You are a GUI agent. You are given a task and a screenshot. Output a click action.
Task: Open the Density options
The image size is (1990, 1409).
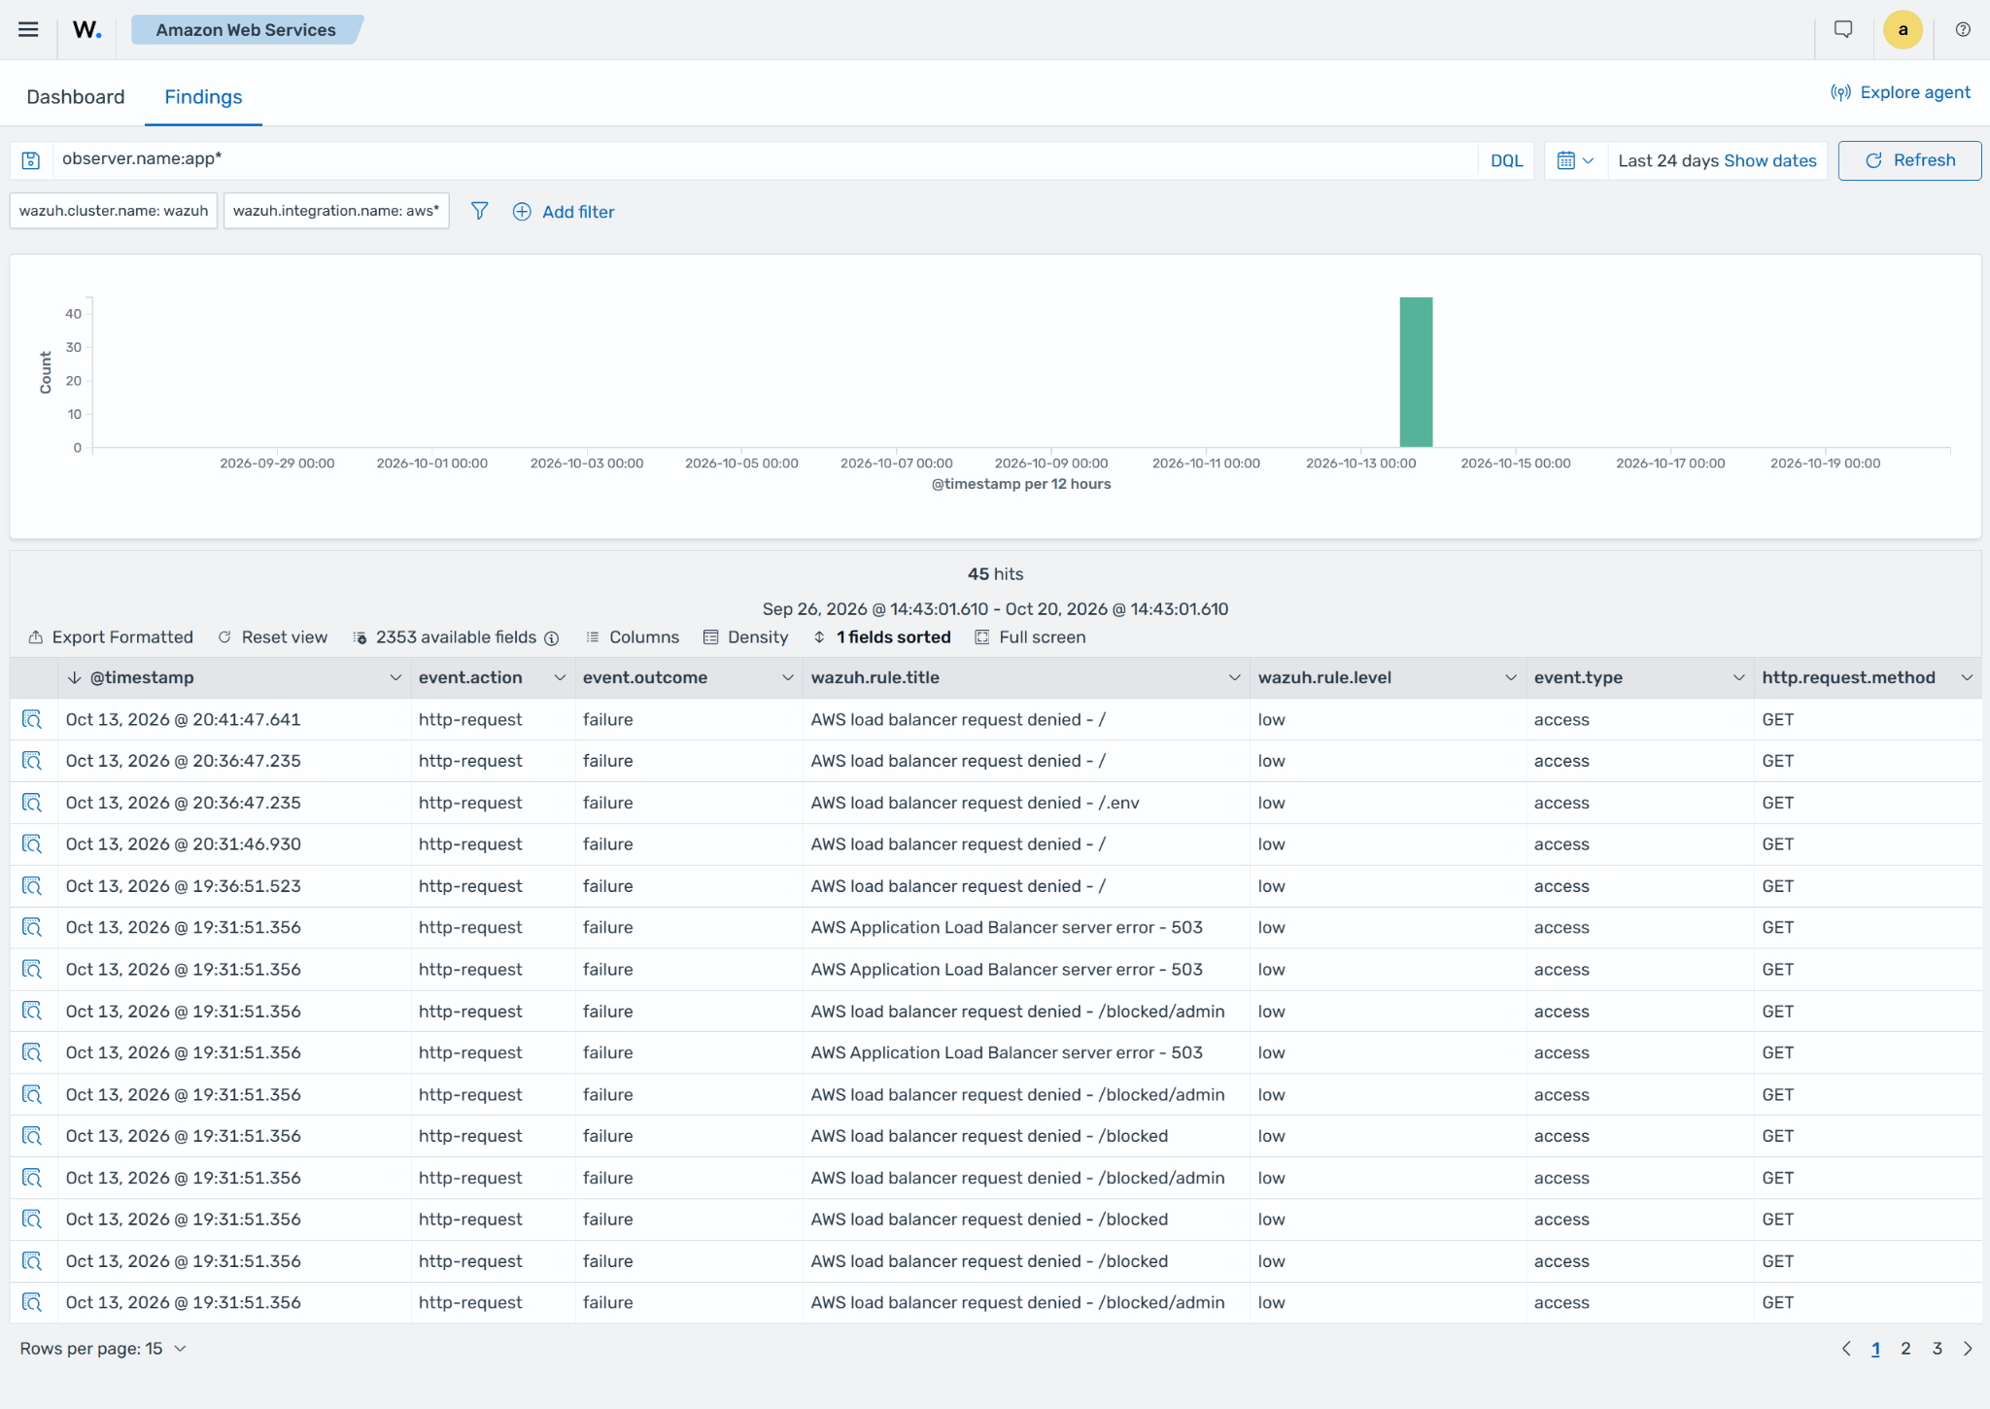pyautogui.click(x=746, y=637)
